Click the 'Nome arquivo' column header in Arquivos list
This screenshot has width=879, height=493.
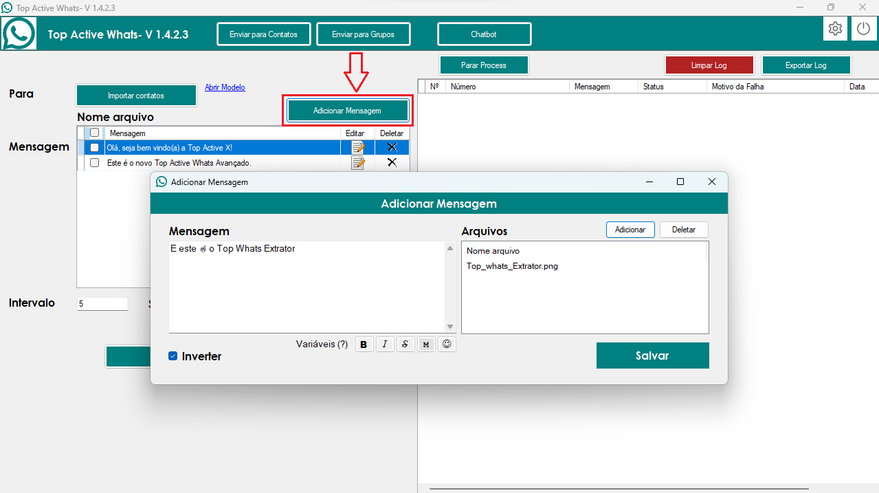pos(584,251)
